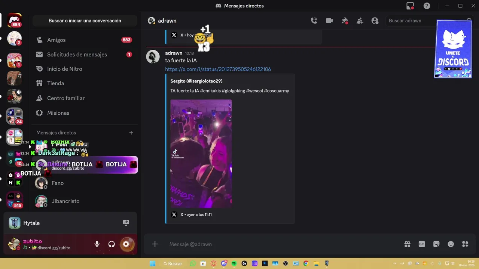
Task: Open the server with the 24 badge
Action: (15, 116)
